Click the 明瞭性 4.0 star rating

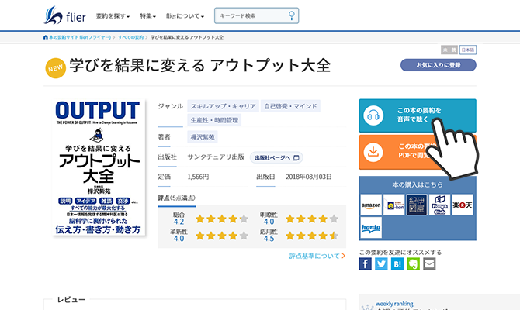click(x=312, y=219)
